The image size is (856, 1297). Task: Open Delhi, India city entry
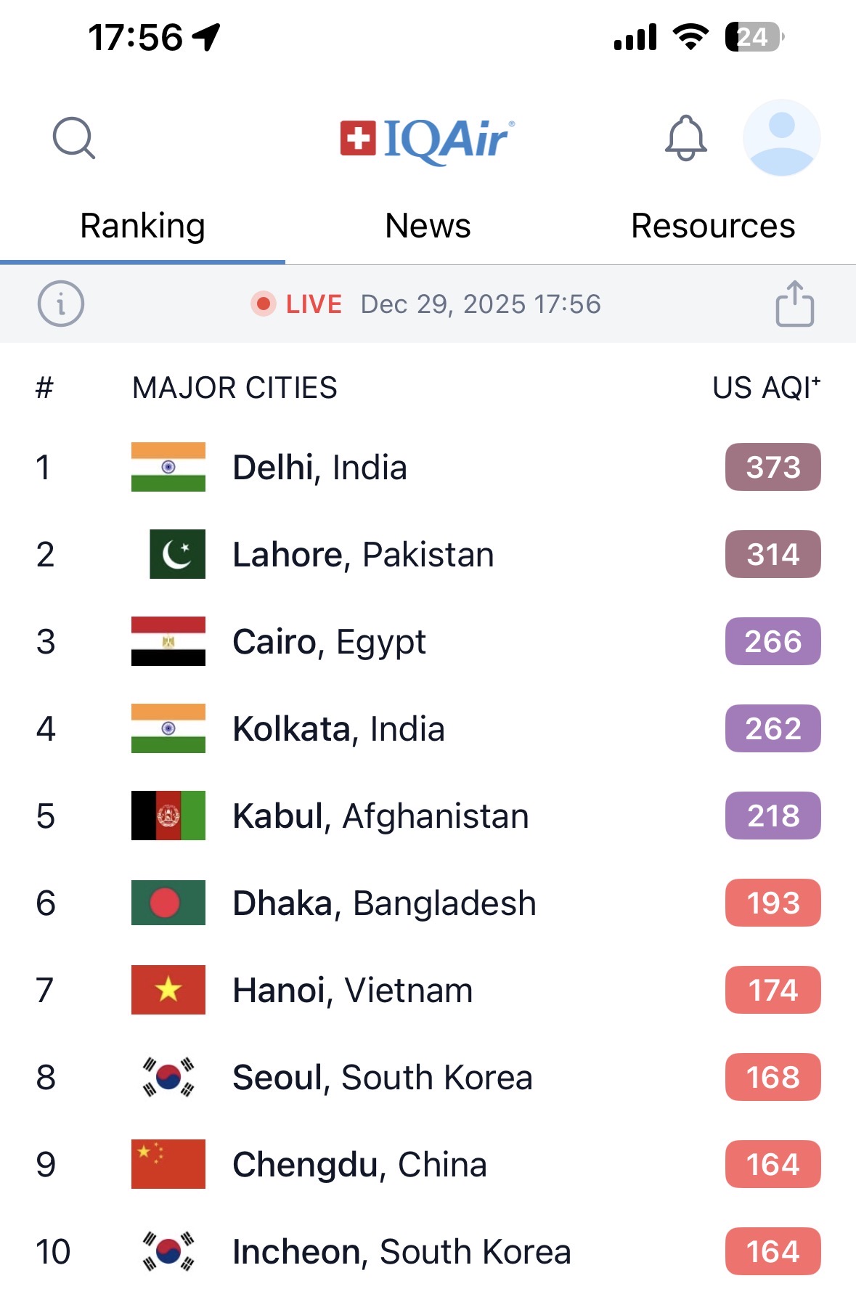319,467
